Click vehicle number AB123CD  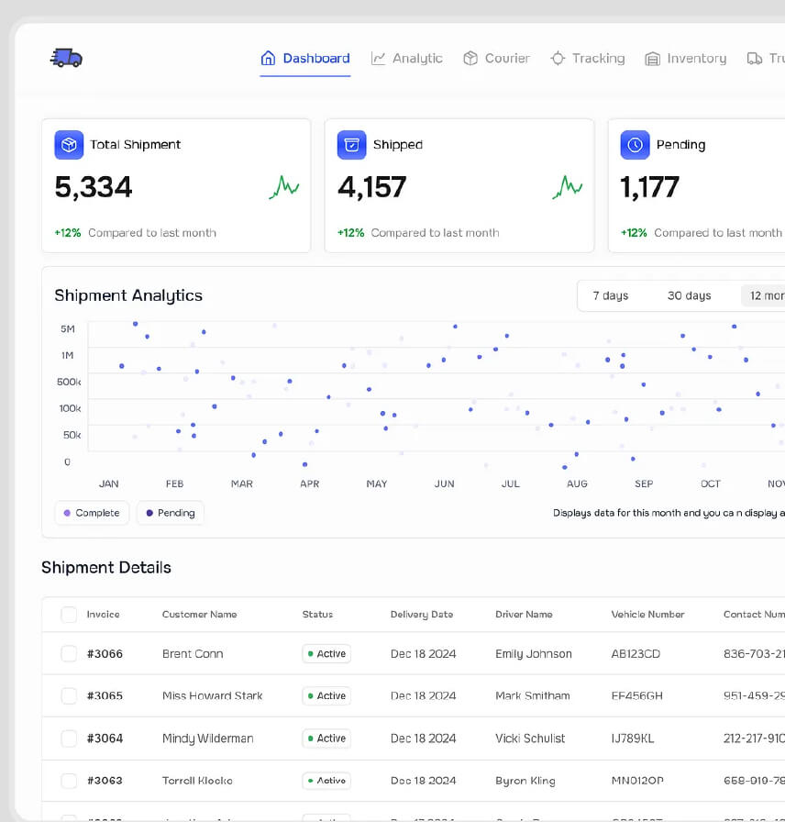click(x=636, y=654)
